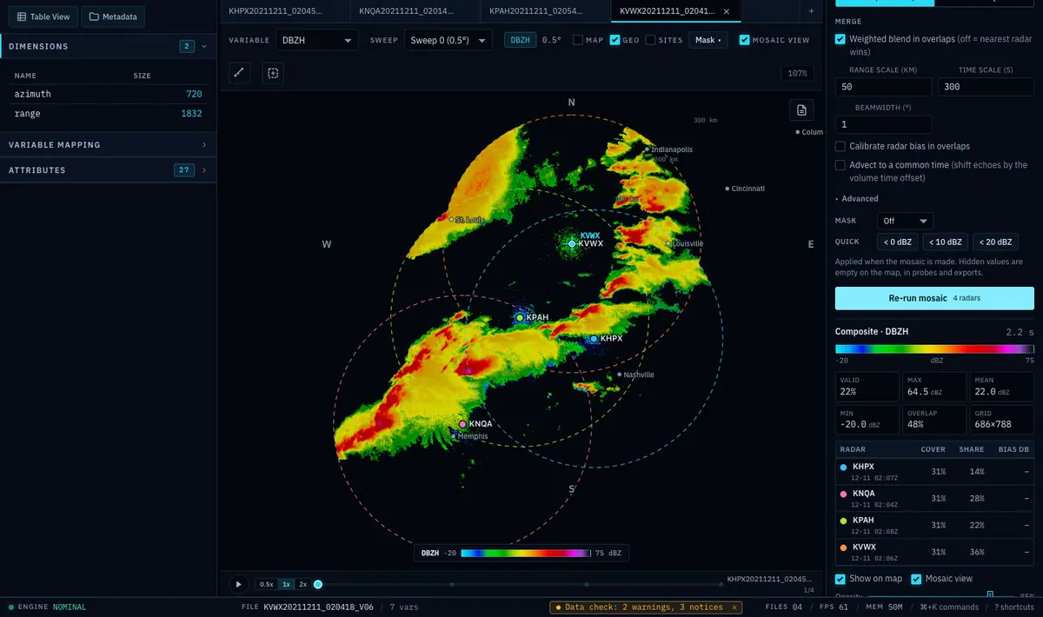Viewport: 1043px width, 617px height.
Task: Expand the ATTRIBUTES section
Action: [x=108, y=170]
